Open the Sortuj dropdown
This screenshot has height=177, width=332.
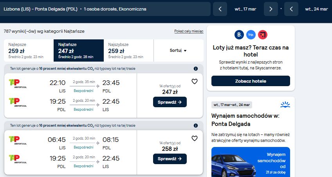click(178, 50)
